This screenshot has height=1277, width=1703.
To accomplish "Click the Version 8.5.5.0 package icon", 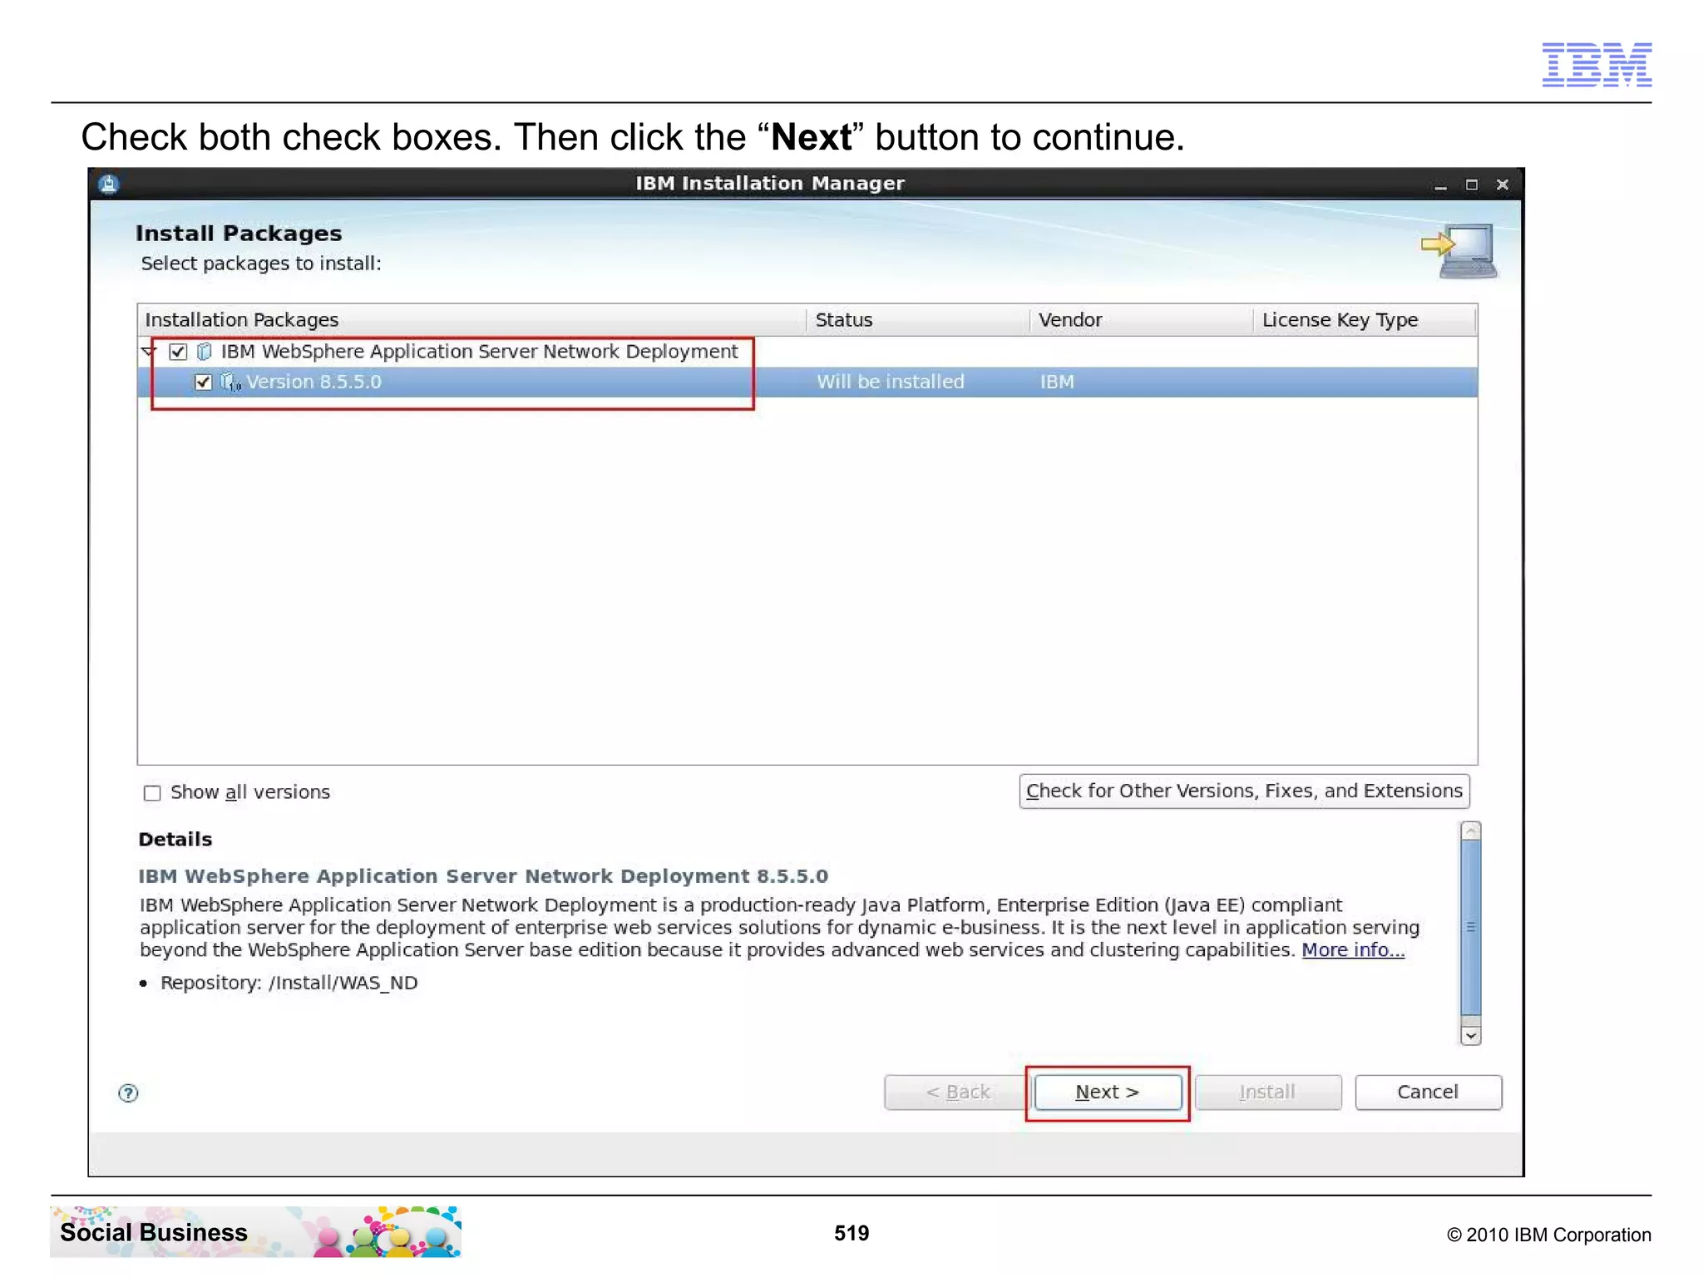I will tap(230, 382).
